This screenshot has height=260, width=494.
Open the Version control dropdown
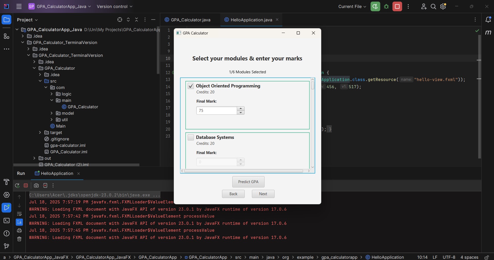tap(115, 6)
